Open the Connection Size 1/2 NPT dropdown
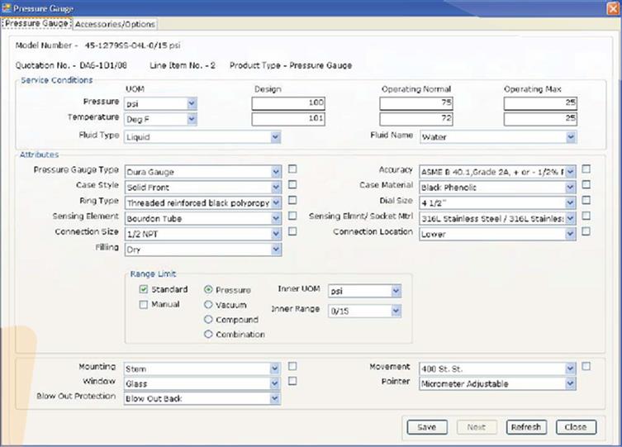Image resolution: width=622 pixels, height=447 pixels. click(x=203, y=234)
